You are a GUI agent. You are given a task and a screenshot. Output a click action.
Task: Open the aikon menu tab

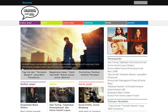pos(52,23)
